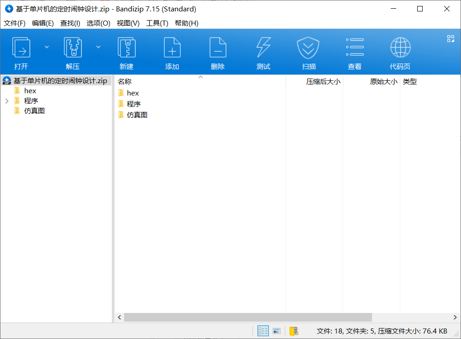This screenshot has height=339, width=461.
Task: Click the hex name in file list
Action: (133, 93)
